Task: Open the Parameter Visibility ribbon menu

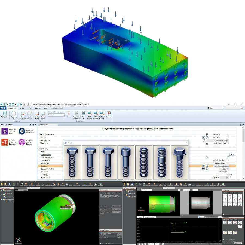Action: tap(76, 115)
